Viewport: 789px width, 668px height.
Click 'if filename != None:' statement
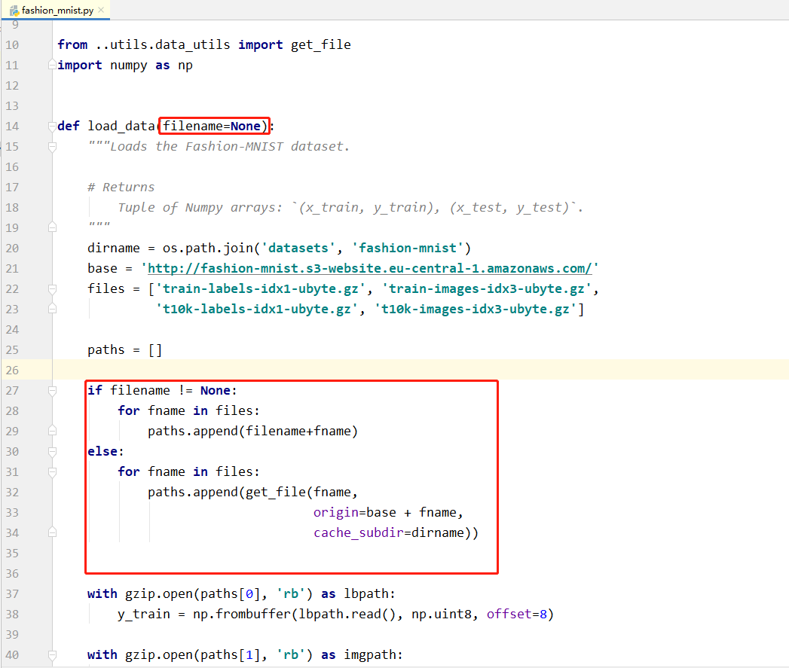click(162, 390)
